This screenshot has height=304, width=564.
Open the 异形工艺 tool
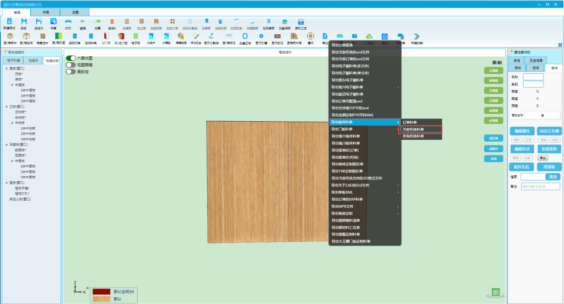tap(301, 22)
